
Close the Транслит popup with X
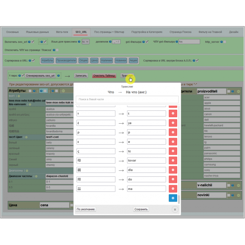click(175, 209)
